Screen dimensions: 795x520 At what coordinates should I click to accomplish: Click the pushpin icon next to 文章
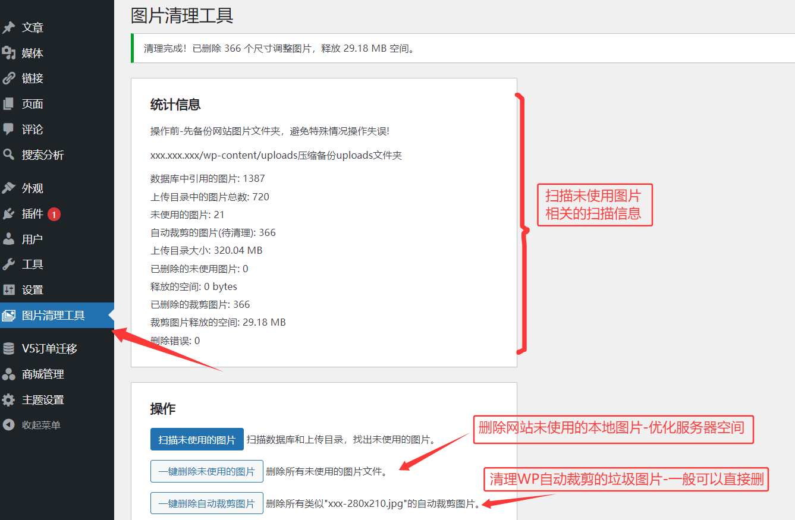pos(9,28)
